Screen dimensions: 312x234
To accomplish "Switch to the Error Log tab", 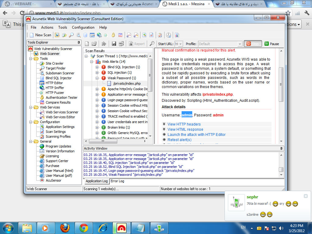I will (x=117, y=181).
